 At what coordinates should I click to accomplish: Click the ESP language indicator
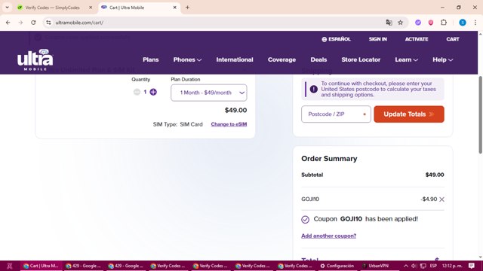pyautogui.click(x=433, y=266)
